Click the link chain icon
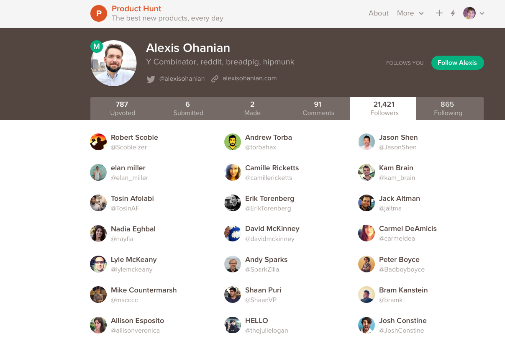Viewport: 505px width, 341px height. pyautogui.click(x=215, y=79)
